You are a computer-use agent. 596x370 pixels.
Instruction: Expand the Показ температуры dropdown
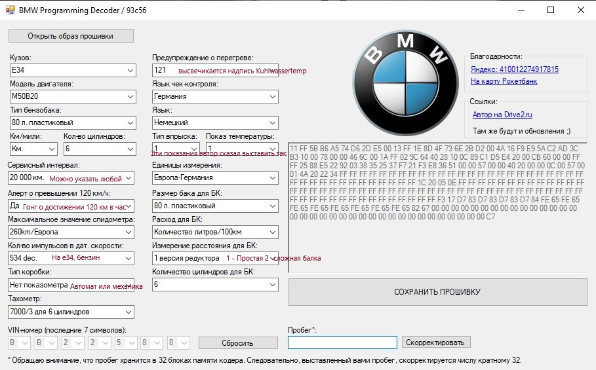click(242, 149)
